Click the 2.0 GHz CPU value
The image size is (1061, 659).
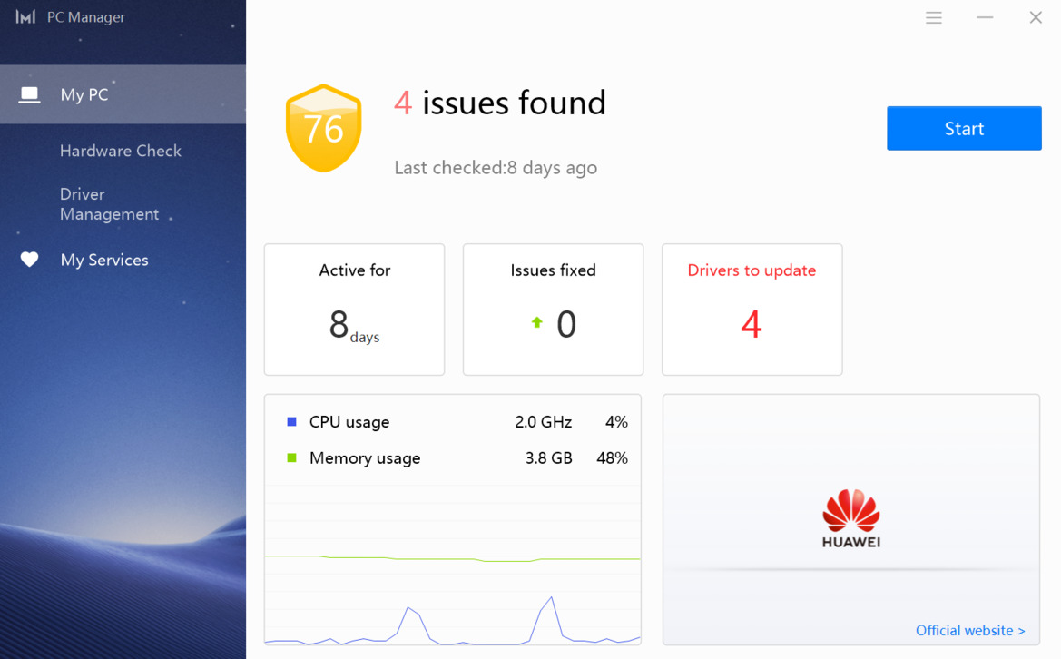click(x=544, y=422)
